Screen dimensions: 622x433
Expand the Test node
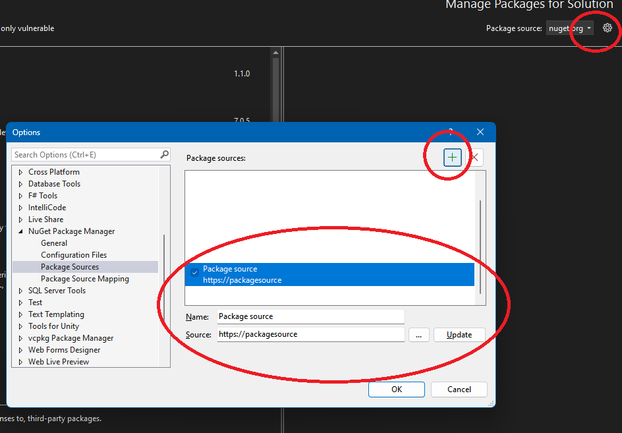20,303
